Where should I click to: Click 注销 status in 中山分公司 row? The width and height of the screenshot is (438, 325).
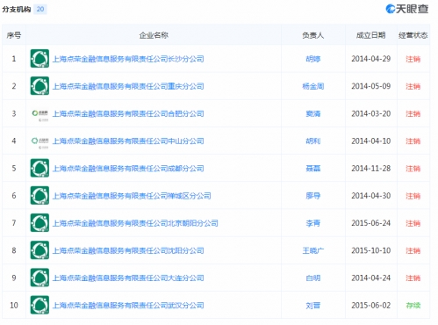click(413, 141)
